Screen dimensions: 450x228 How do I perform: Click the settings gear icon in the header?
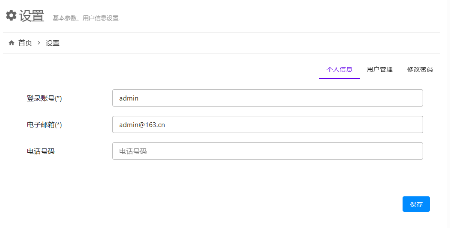coord(11,16)
